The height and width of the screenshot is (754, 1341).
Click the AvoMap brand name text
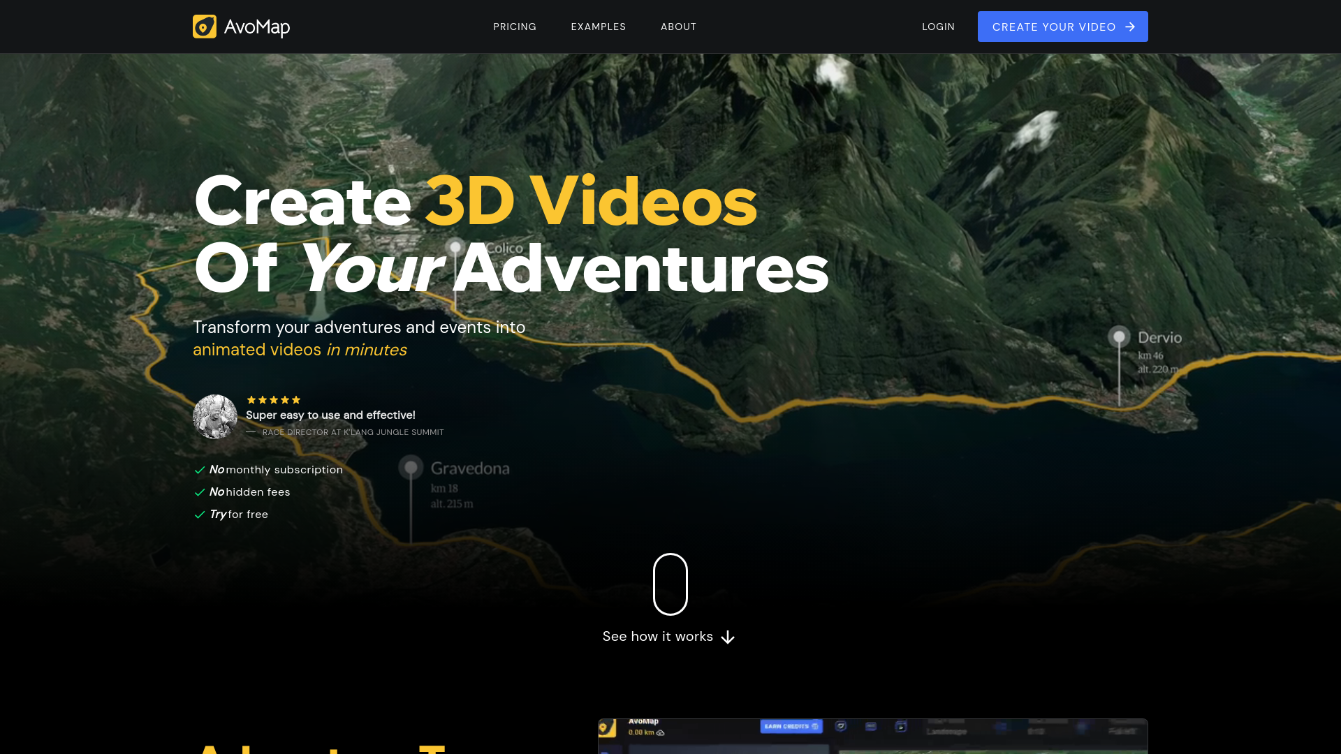[256, 27]
